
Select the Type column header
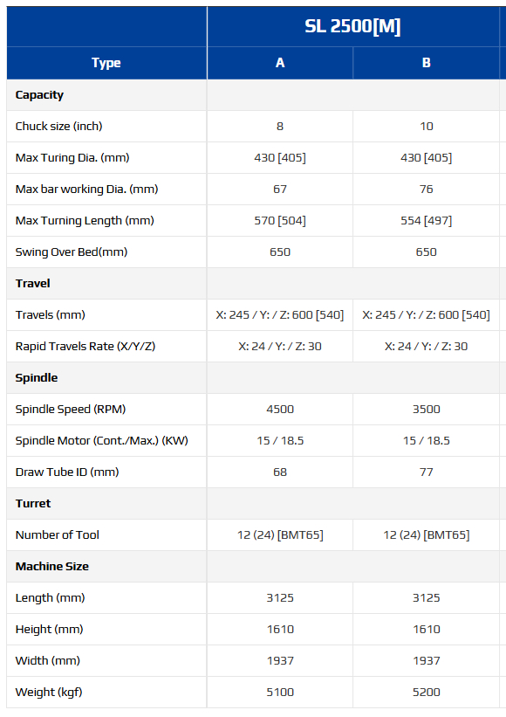[x=106, y=63]
